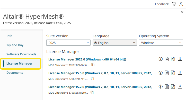Click the 'Latest Version: 2025' release date text
The height and width of the screenshot is (100, 186).
click(37, 23)
